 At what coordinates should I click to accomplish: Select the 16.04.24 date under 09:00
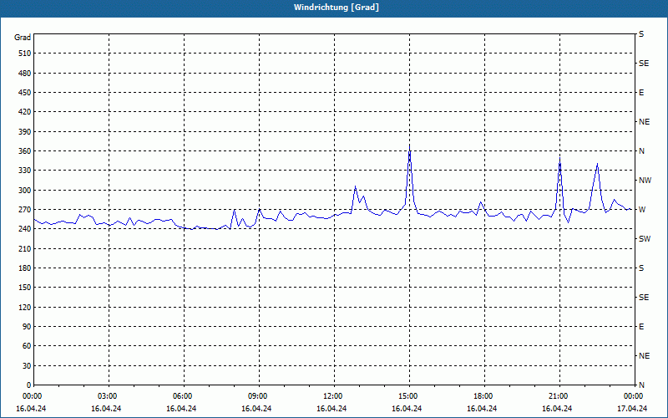pos(256,409)
